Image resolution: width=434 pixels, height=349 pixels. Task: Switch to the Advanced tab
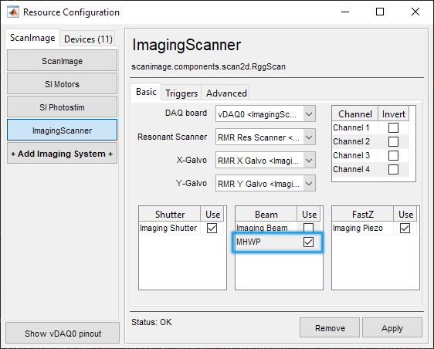[x=226, y=93]
